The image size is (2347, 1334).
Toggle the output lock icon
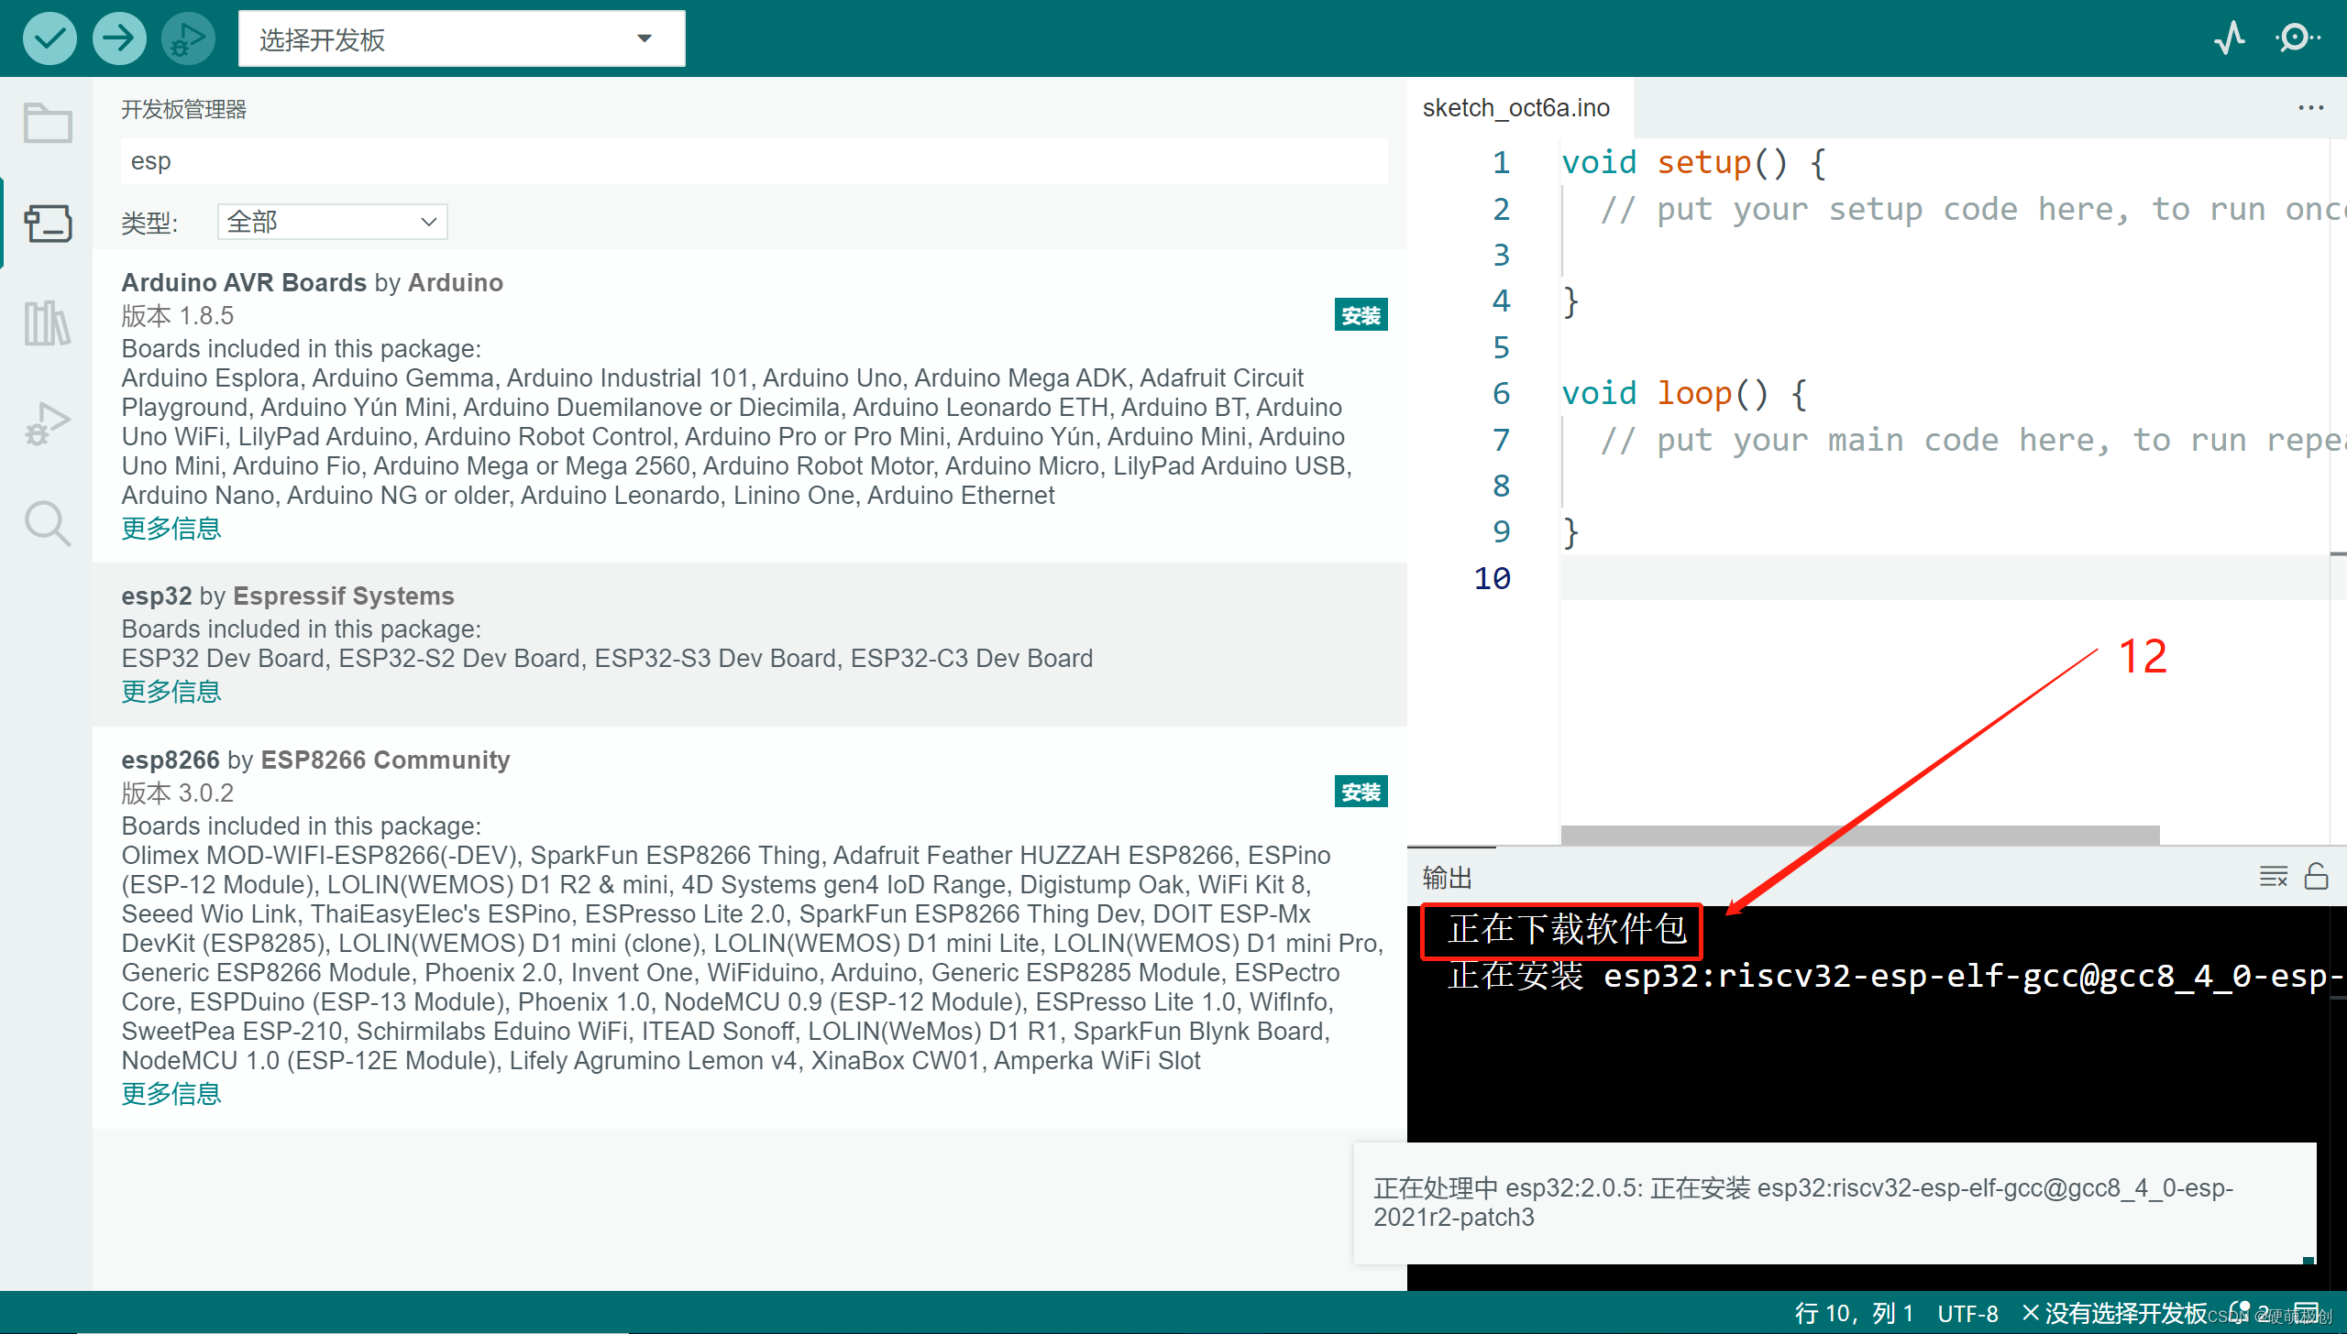click(x=2316, y=877)
